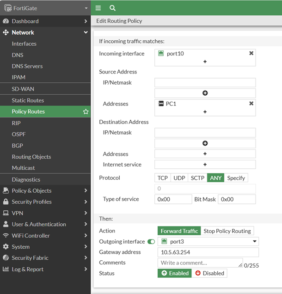Go to SD-WAN menu item
This screenshot has width=282, height=294.
click(23, 89)
